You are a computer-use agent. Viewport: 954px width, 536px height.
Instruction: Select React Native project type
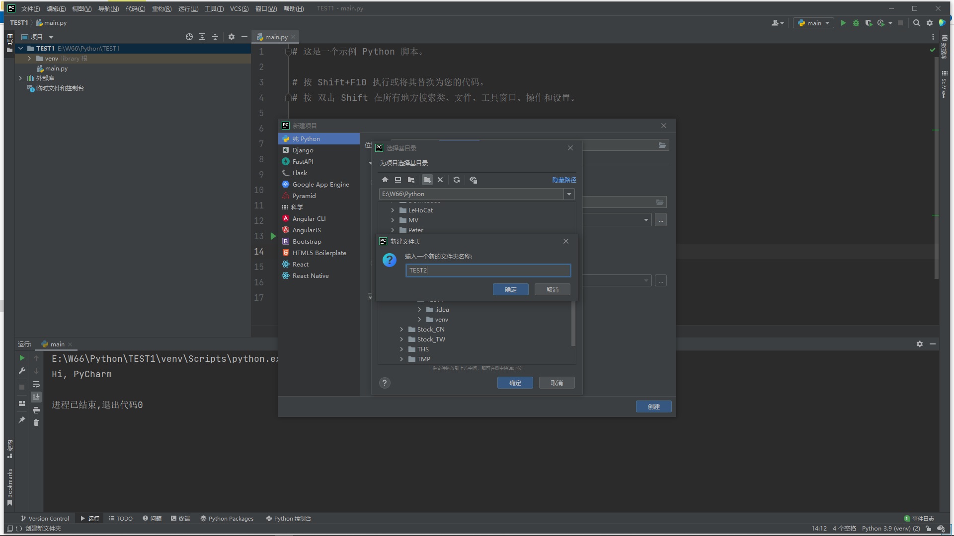318,276
